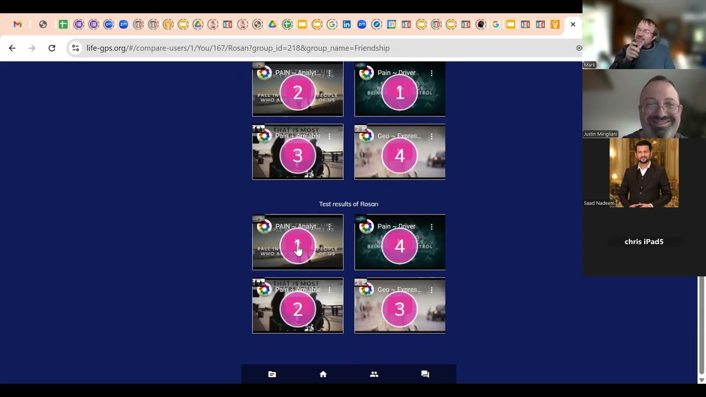This screenshot has height=397, width=706.
Task: Open three-dot menu on Rosan's PAIN ~ Analyt video
Action: tap(329, 227)
